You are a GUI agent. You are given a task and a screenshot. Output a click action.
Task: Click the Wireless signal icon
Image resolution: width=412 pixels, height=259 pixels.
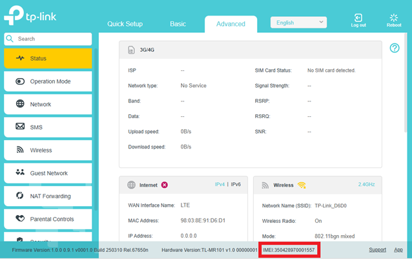pos(302,185)
